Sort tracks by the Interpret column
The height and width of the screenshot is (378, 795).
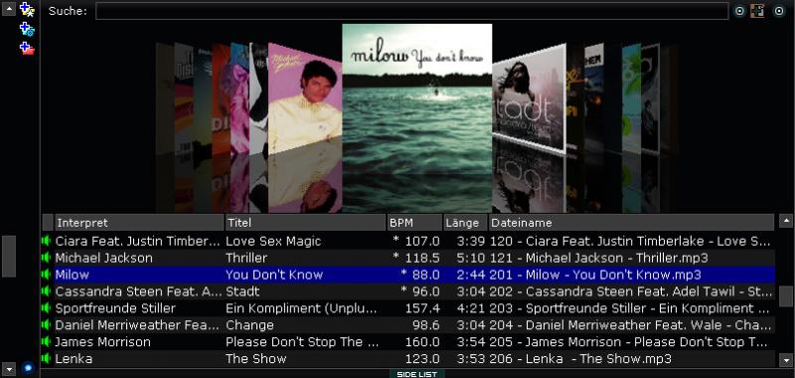(x=139, y=223)
